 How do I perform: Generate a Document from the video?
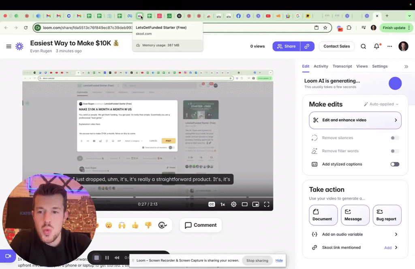coord(323,215)
